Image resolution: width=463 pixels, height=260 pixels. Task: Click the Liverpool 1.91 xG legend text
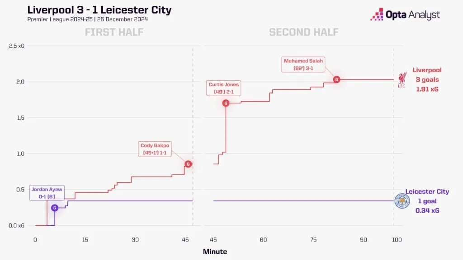427,89
